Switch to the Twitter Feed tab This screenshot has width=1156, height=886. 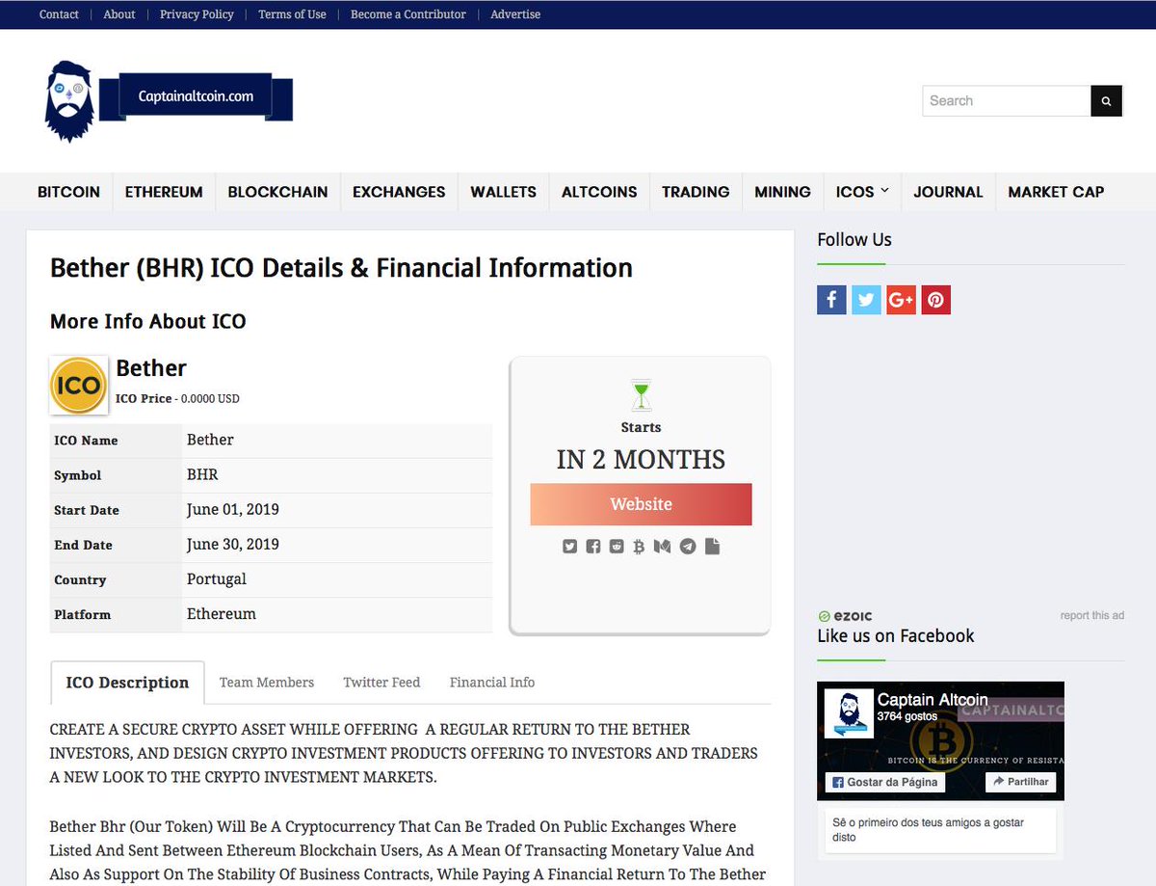point(381,683)
